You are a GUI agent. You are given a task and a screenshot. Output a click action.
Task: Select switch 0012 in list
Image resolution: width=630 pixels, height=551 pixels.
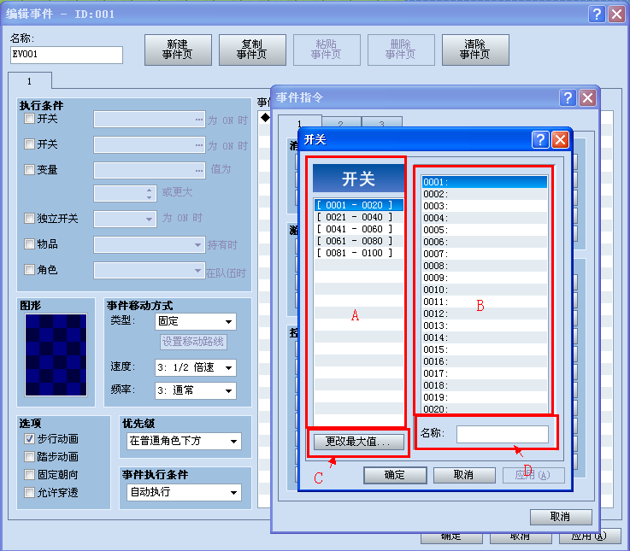point(485,314)
